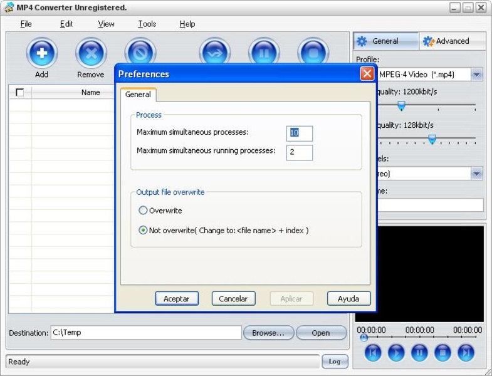Click the Remove file icon
This screenshot has height=376, width=492.
91,53
